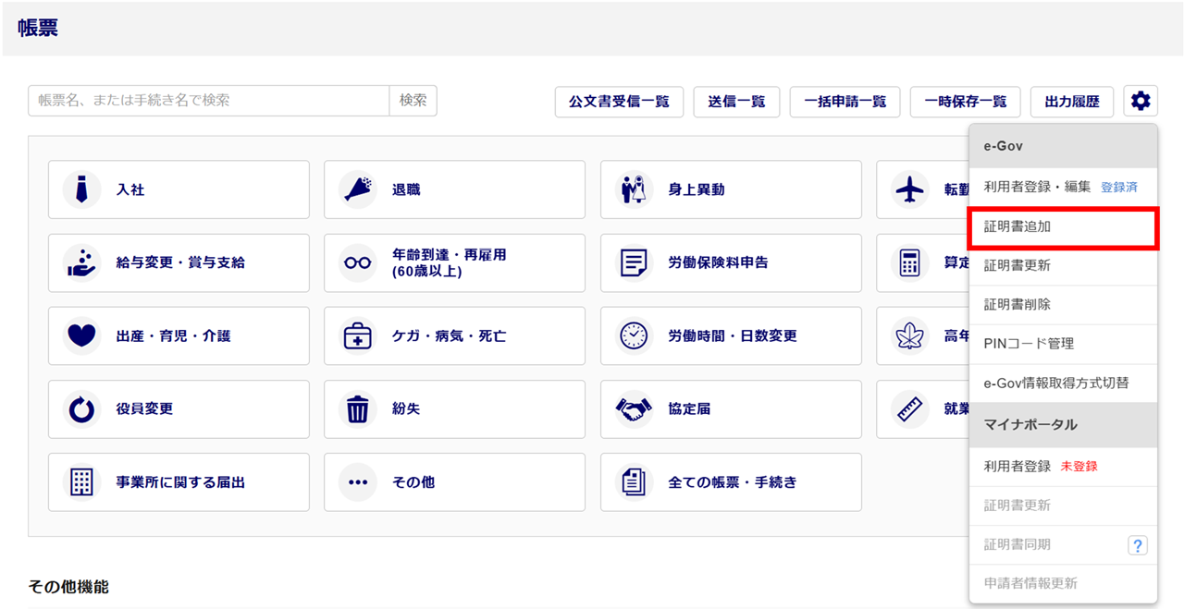The image size is (1184, 609).
Task: Open the 公文書受信一覧 list
Action: point(619,102)
